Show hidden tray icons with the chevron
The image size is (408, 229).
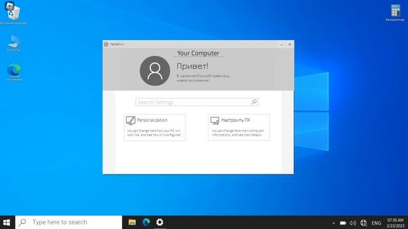(333, 223)
